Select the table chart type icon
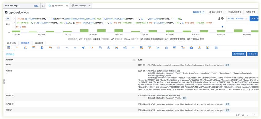The width and height of the screenshot is (261, 119). [9, 48]
